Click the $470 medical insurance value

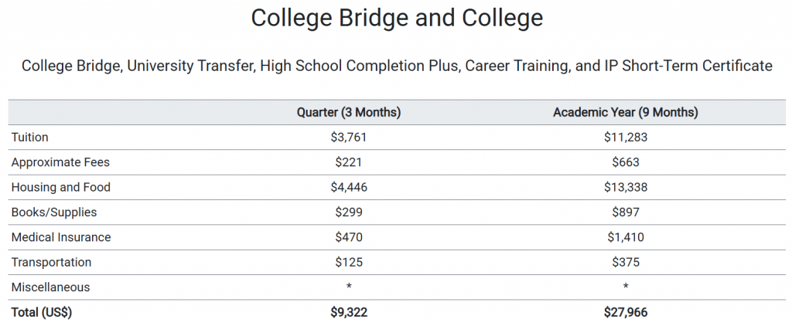coord(349,237)
